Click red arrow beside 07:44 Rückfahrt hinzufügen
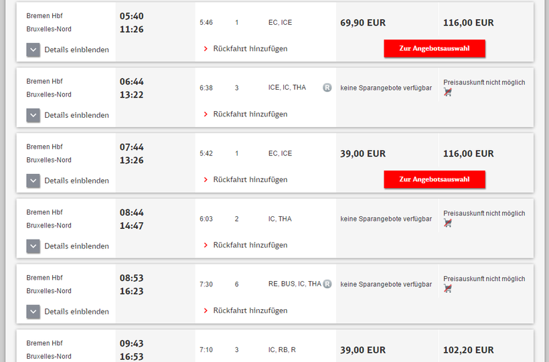Screen dimensions: 549x362 pos(206,179)
